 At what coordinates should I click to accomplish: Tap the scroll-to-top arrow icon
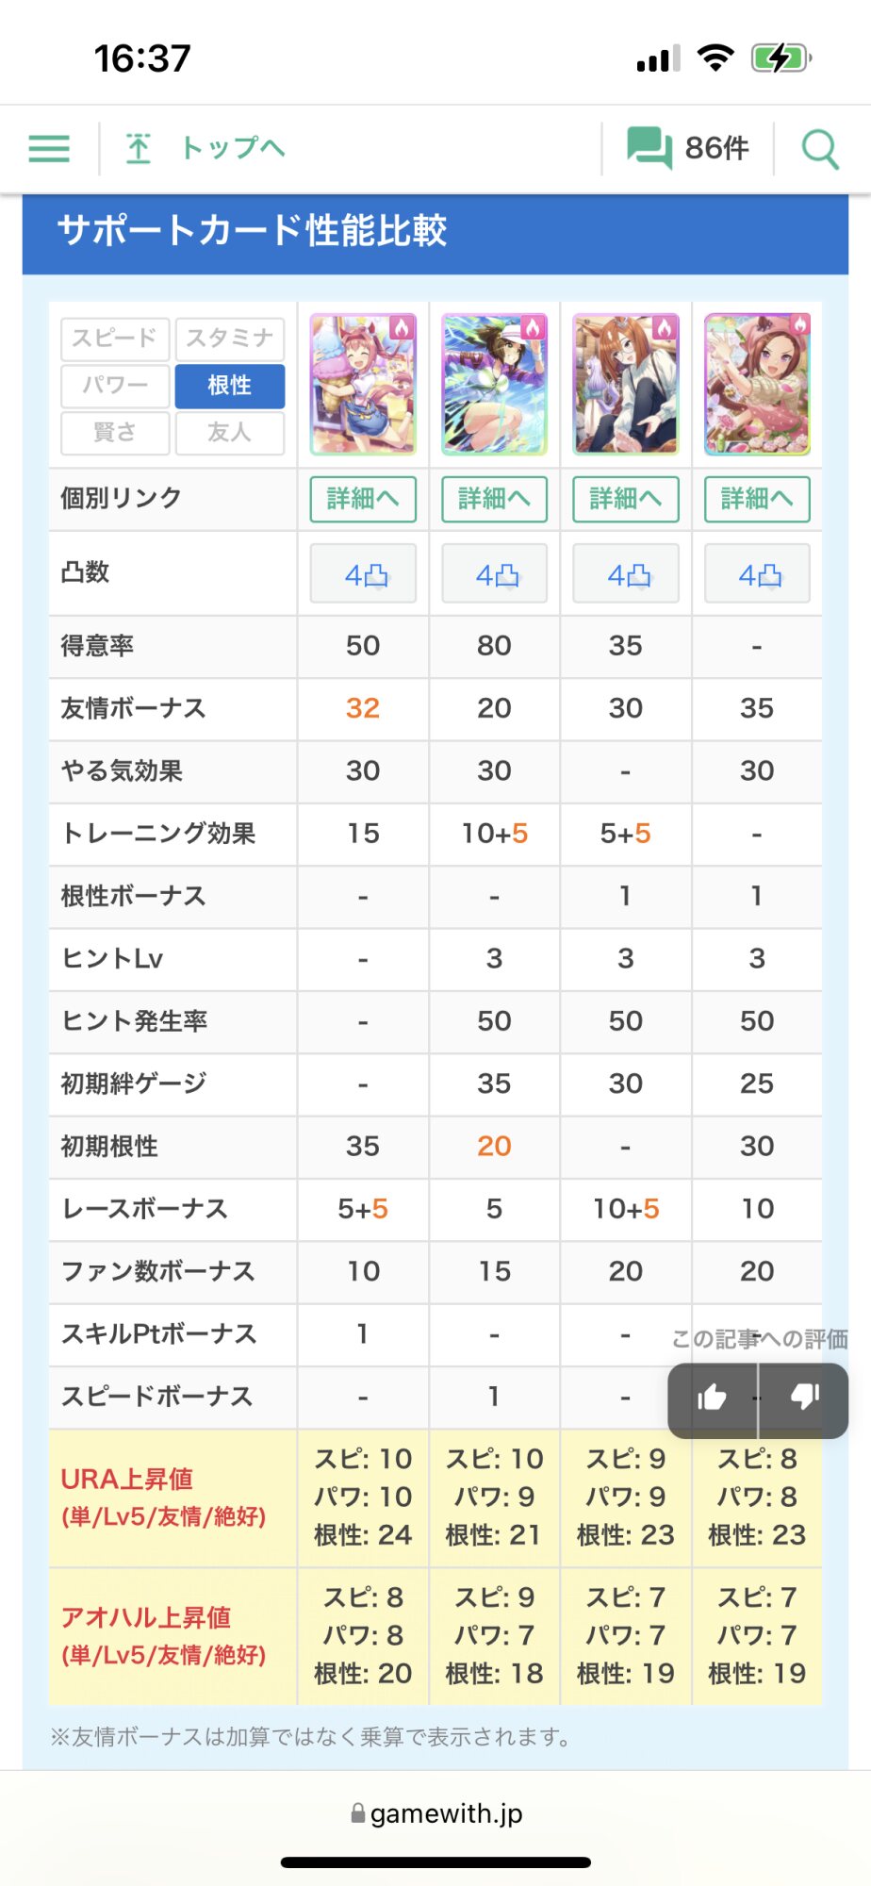click(x=139, y=149)
